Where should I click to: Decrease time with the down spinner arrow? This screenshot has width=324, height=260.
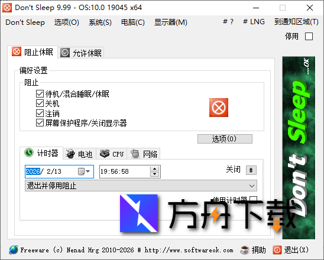[x=154, y=174]
